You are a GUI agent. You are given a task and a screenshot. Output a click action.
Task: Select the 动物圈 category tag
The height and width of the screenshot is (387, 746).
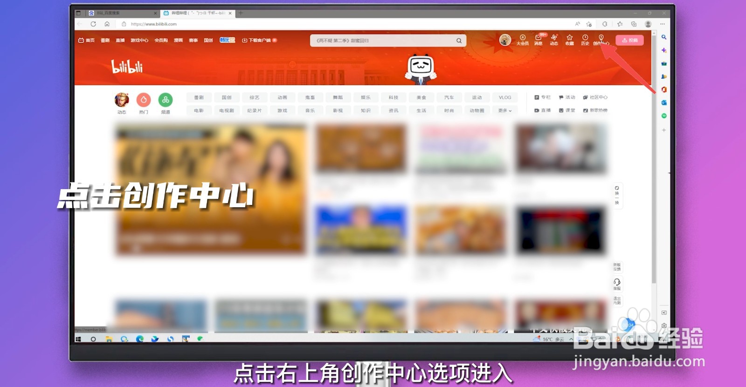(x=477, y=110)
